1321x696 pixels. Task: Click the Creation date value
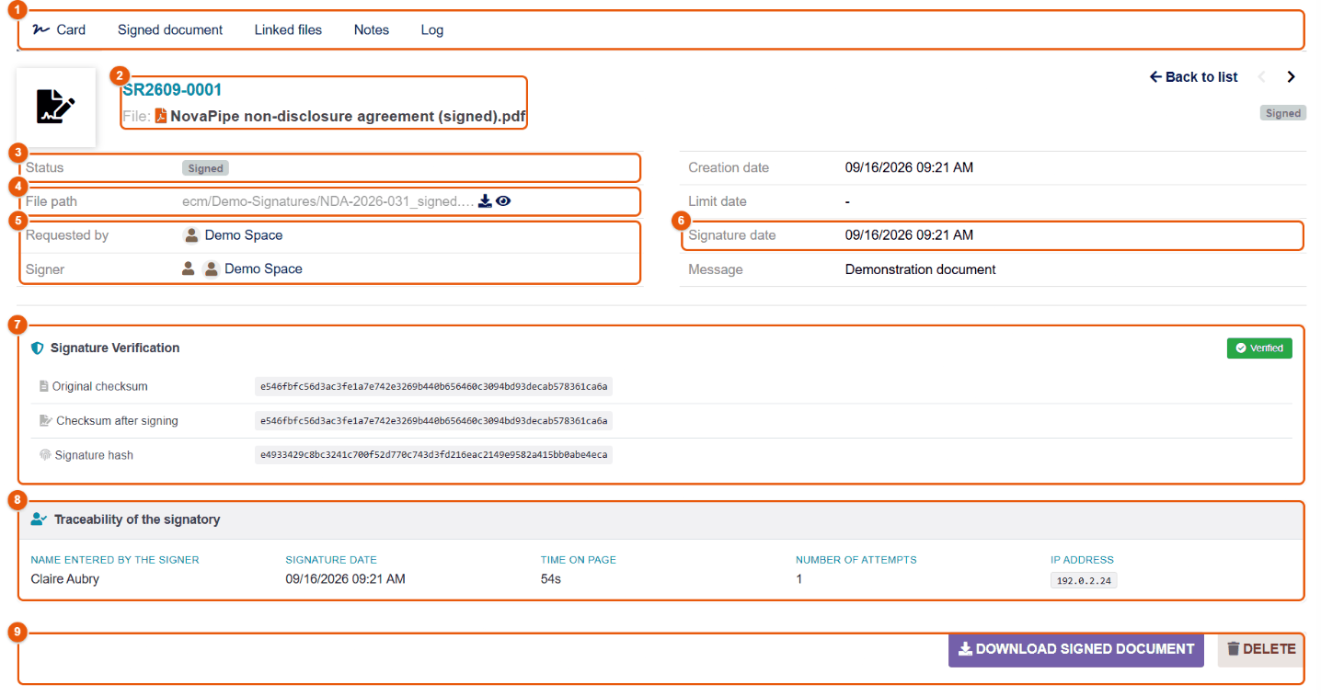click(909, 167)
